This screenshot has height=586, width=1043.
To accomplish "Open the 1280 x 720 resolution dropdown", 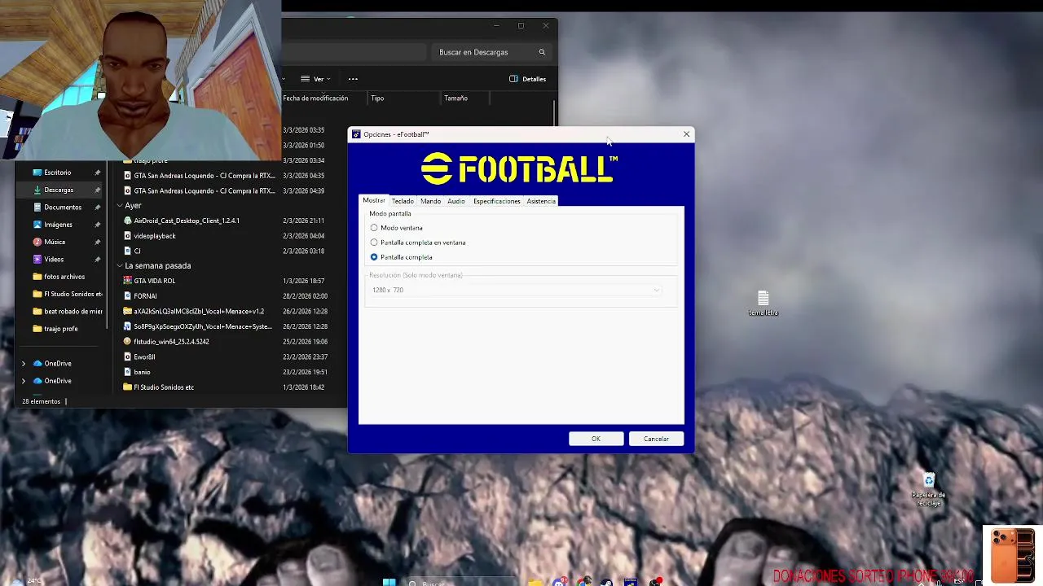I will (x=516, y=290).
